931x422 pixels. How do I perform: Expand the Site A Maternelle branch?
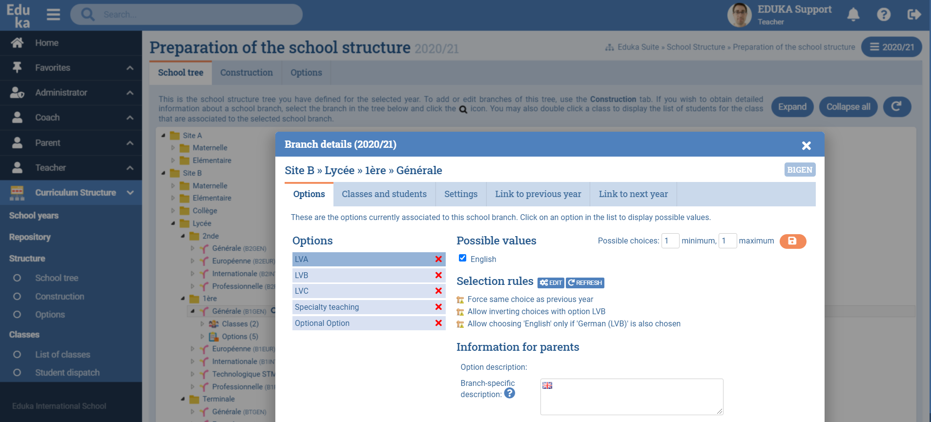tap(173, 148)
